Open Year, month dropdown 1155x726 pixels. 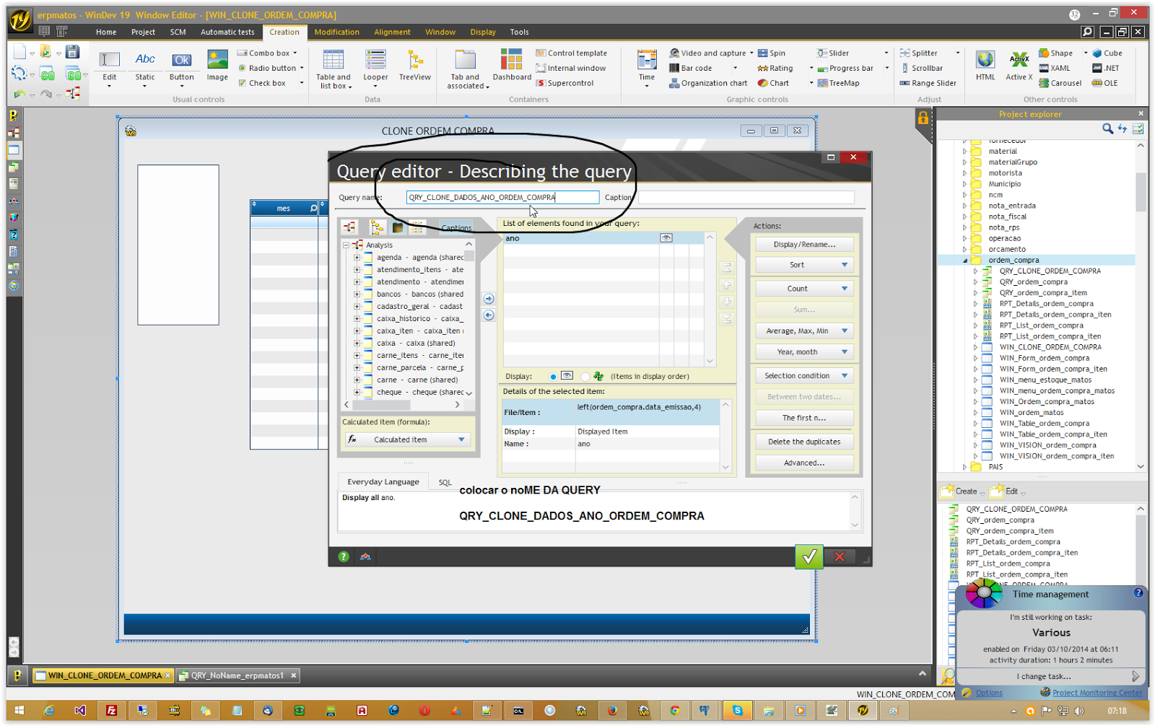coord(845,352)
